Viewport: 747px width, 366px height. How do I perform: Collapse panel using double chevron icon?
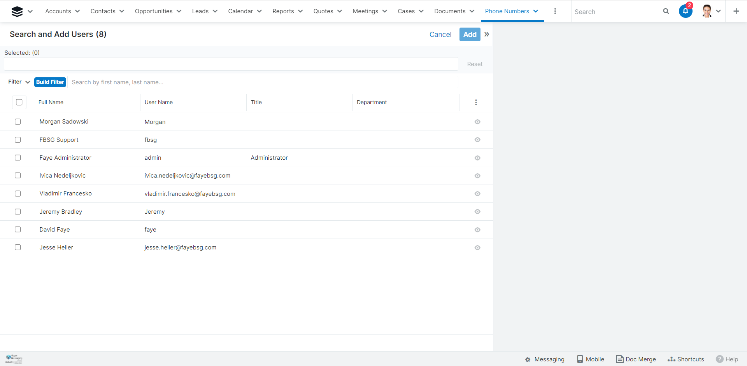click(x=487, y=35)
